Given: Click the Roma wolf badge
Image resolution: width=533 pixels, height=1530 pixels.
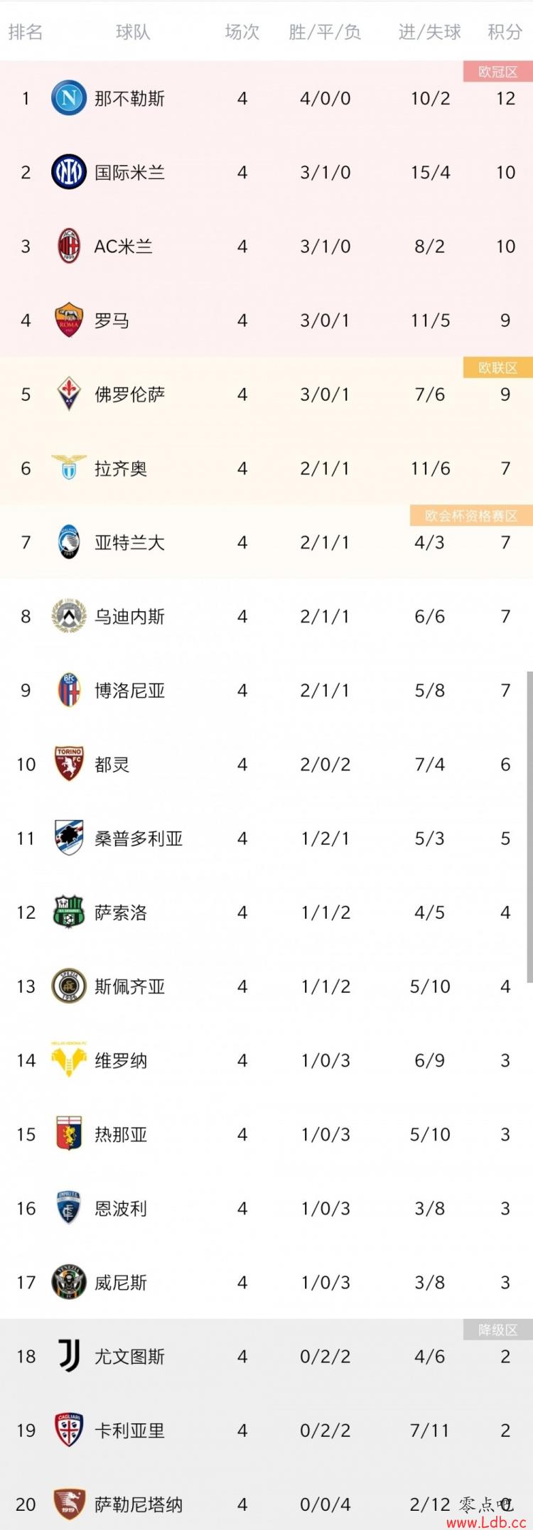Looking at the screenshot, I should point(69,320).
